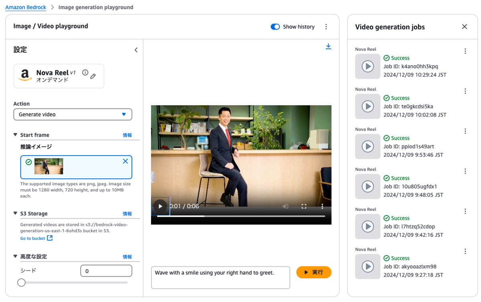Play the generated video
481x302 pixels.
pos(160,206)
